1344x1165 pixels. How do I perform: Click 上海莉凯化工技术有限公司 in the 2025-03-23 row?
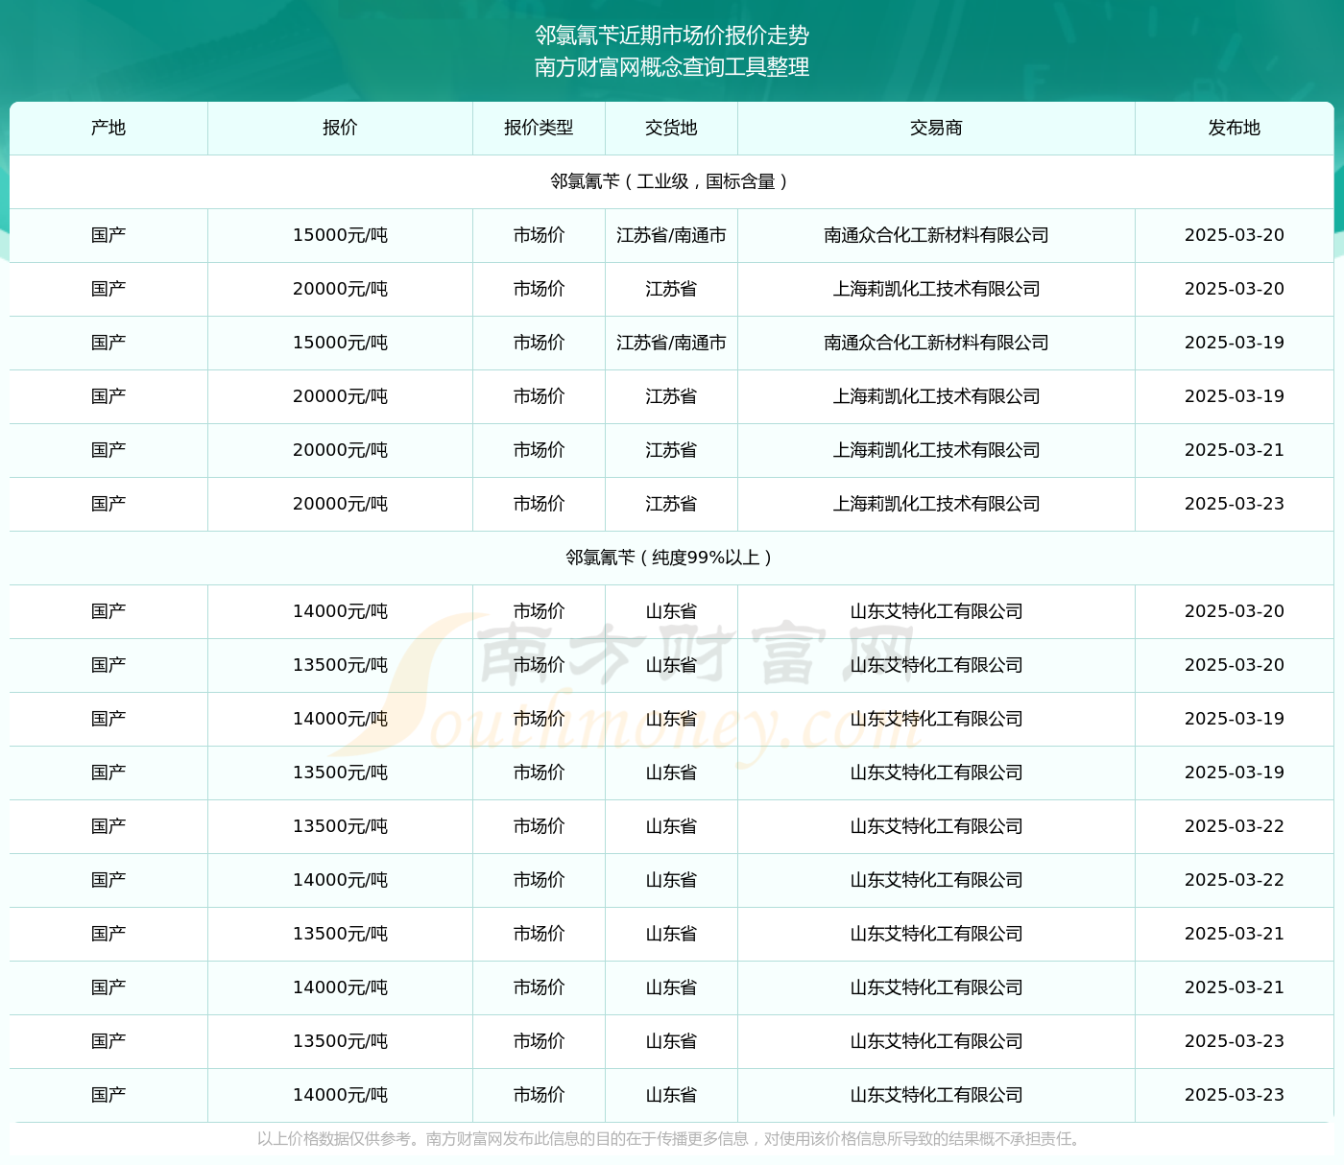pos(936,504)
